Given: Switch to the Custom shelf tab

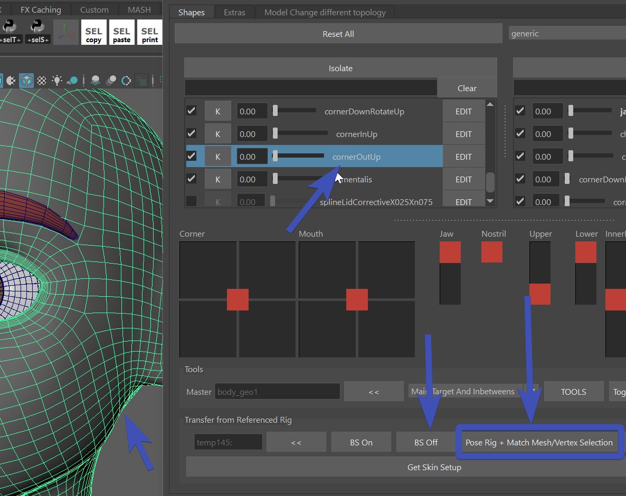Looking at the screenshot, I should (94, 9).
